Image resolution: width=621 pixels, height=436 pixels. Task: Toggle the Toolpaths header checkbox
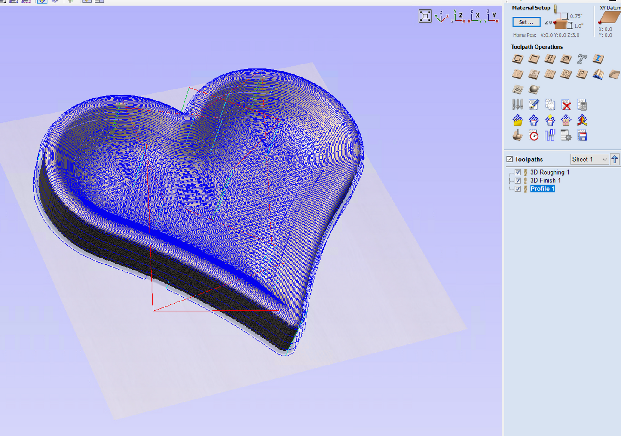click(x=509, y=159)
